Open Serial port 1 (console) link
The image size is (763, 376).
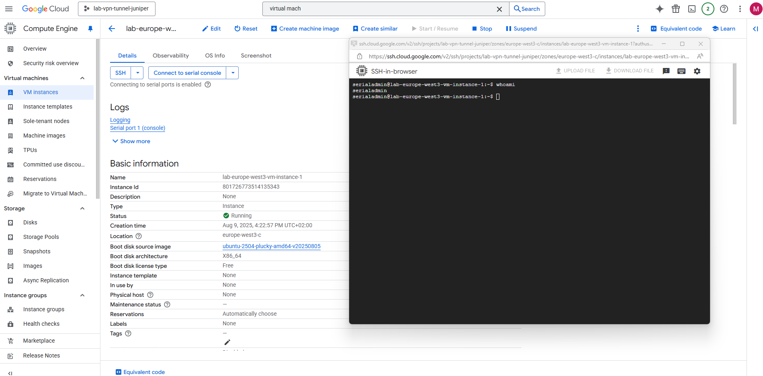137,128
